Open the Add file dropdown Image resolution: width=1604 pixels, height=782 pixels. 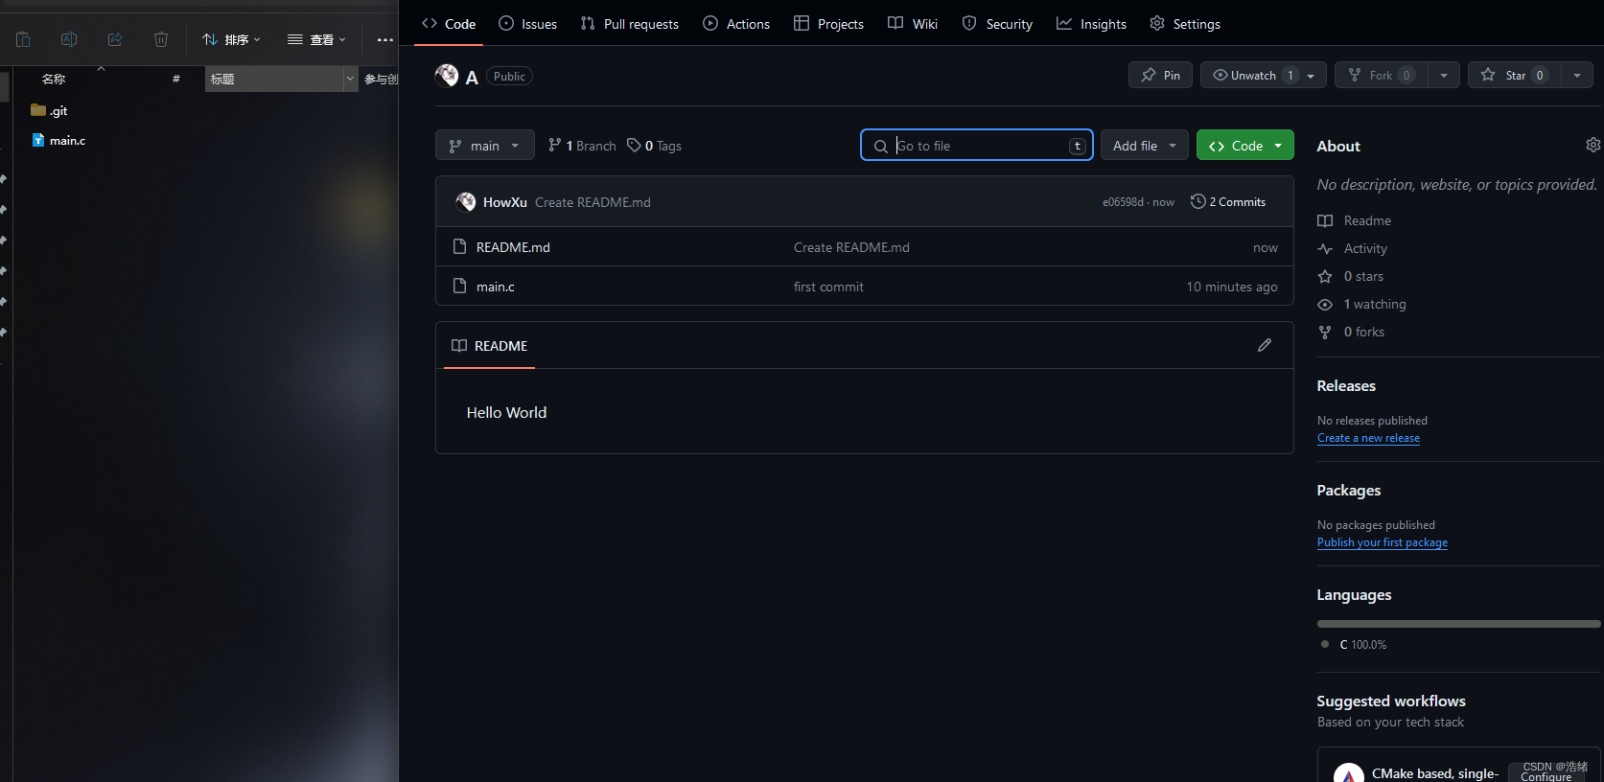click(1145, 146)
